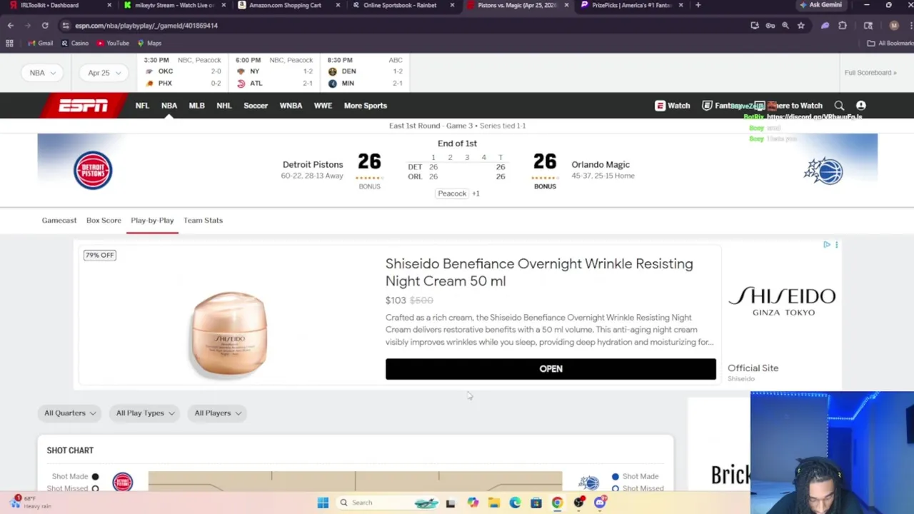
Task: Click the Windows Start button
Action: 323,503
